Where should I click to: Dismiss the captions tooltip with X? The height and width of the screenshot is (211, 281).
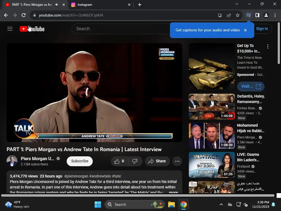[245, 30]
